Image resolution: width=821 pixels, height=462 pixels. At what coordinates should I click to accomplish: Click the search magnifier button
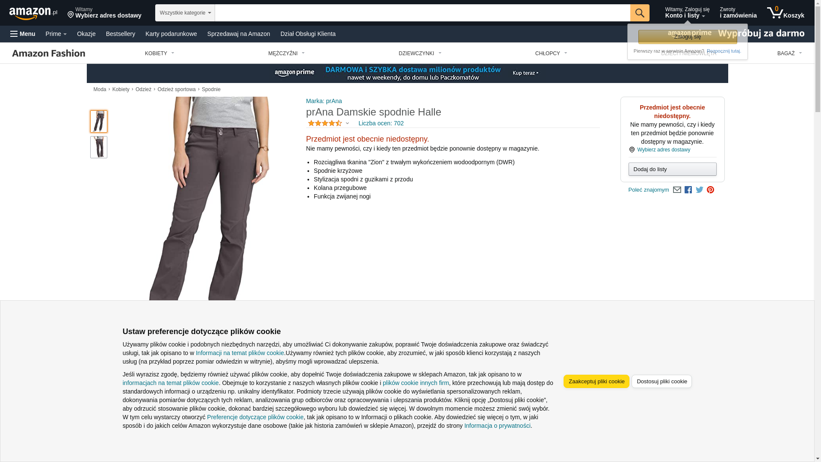[x=640, y=13]
